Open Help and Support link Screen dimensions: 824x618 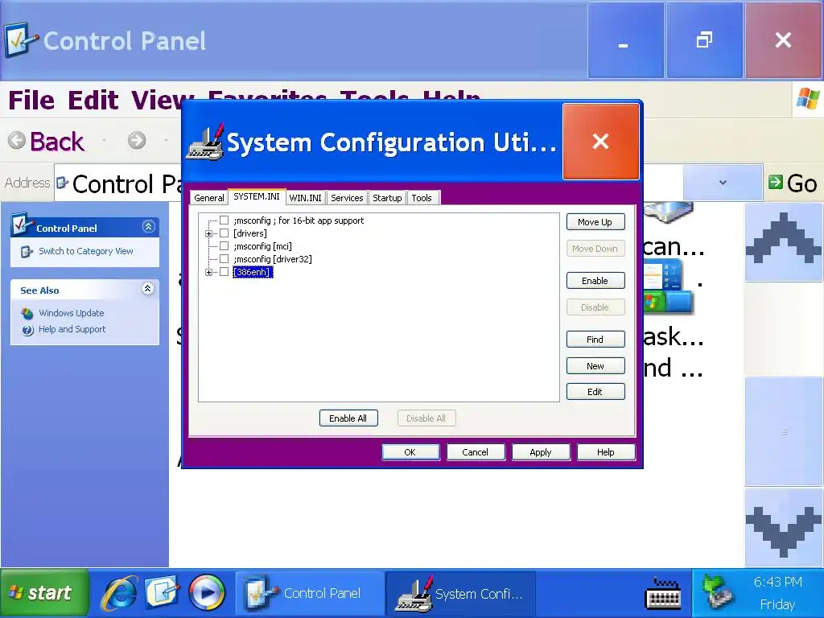click(x=72, y=329)
